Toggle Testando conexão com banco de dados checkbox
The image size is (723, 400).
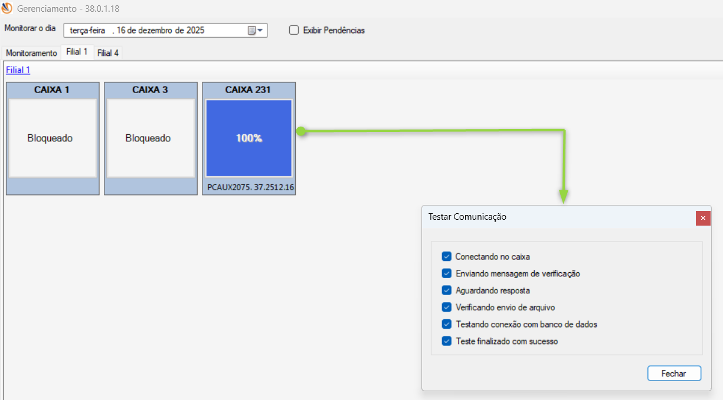446,324
